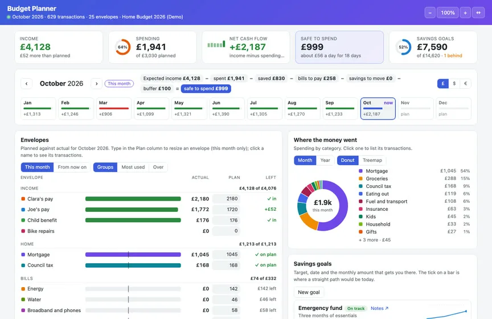Expand the '+ 3 more · £45' categories
The height and width of the screenshot is (319, 492).
[x=375, y=240]
